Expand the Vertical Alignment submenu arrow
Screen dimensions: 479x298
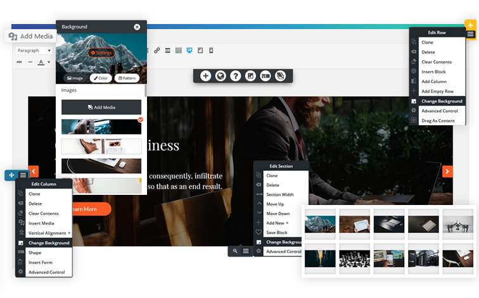point(69,233)
